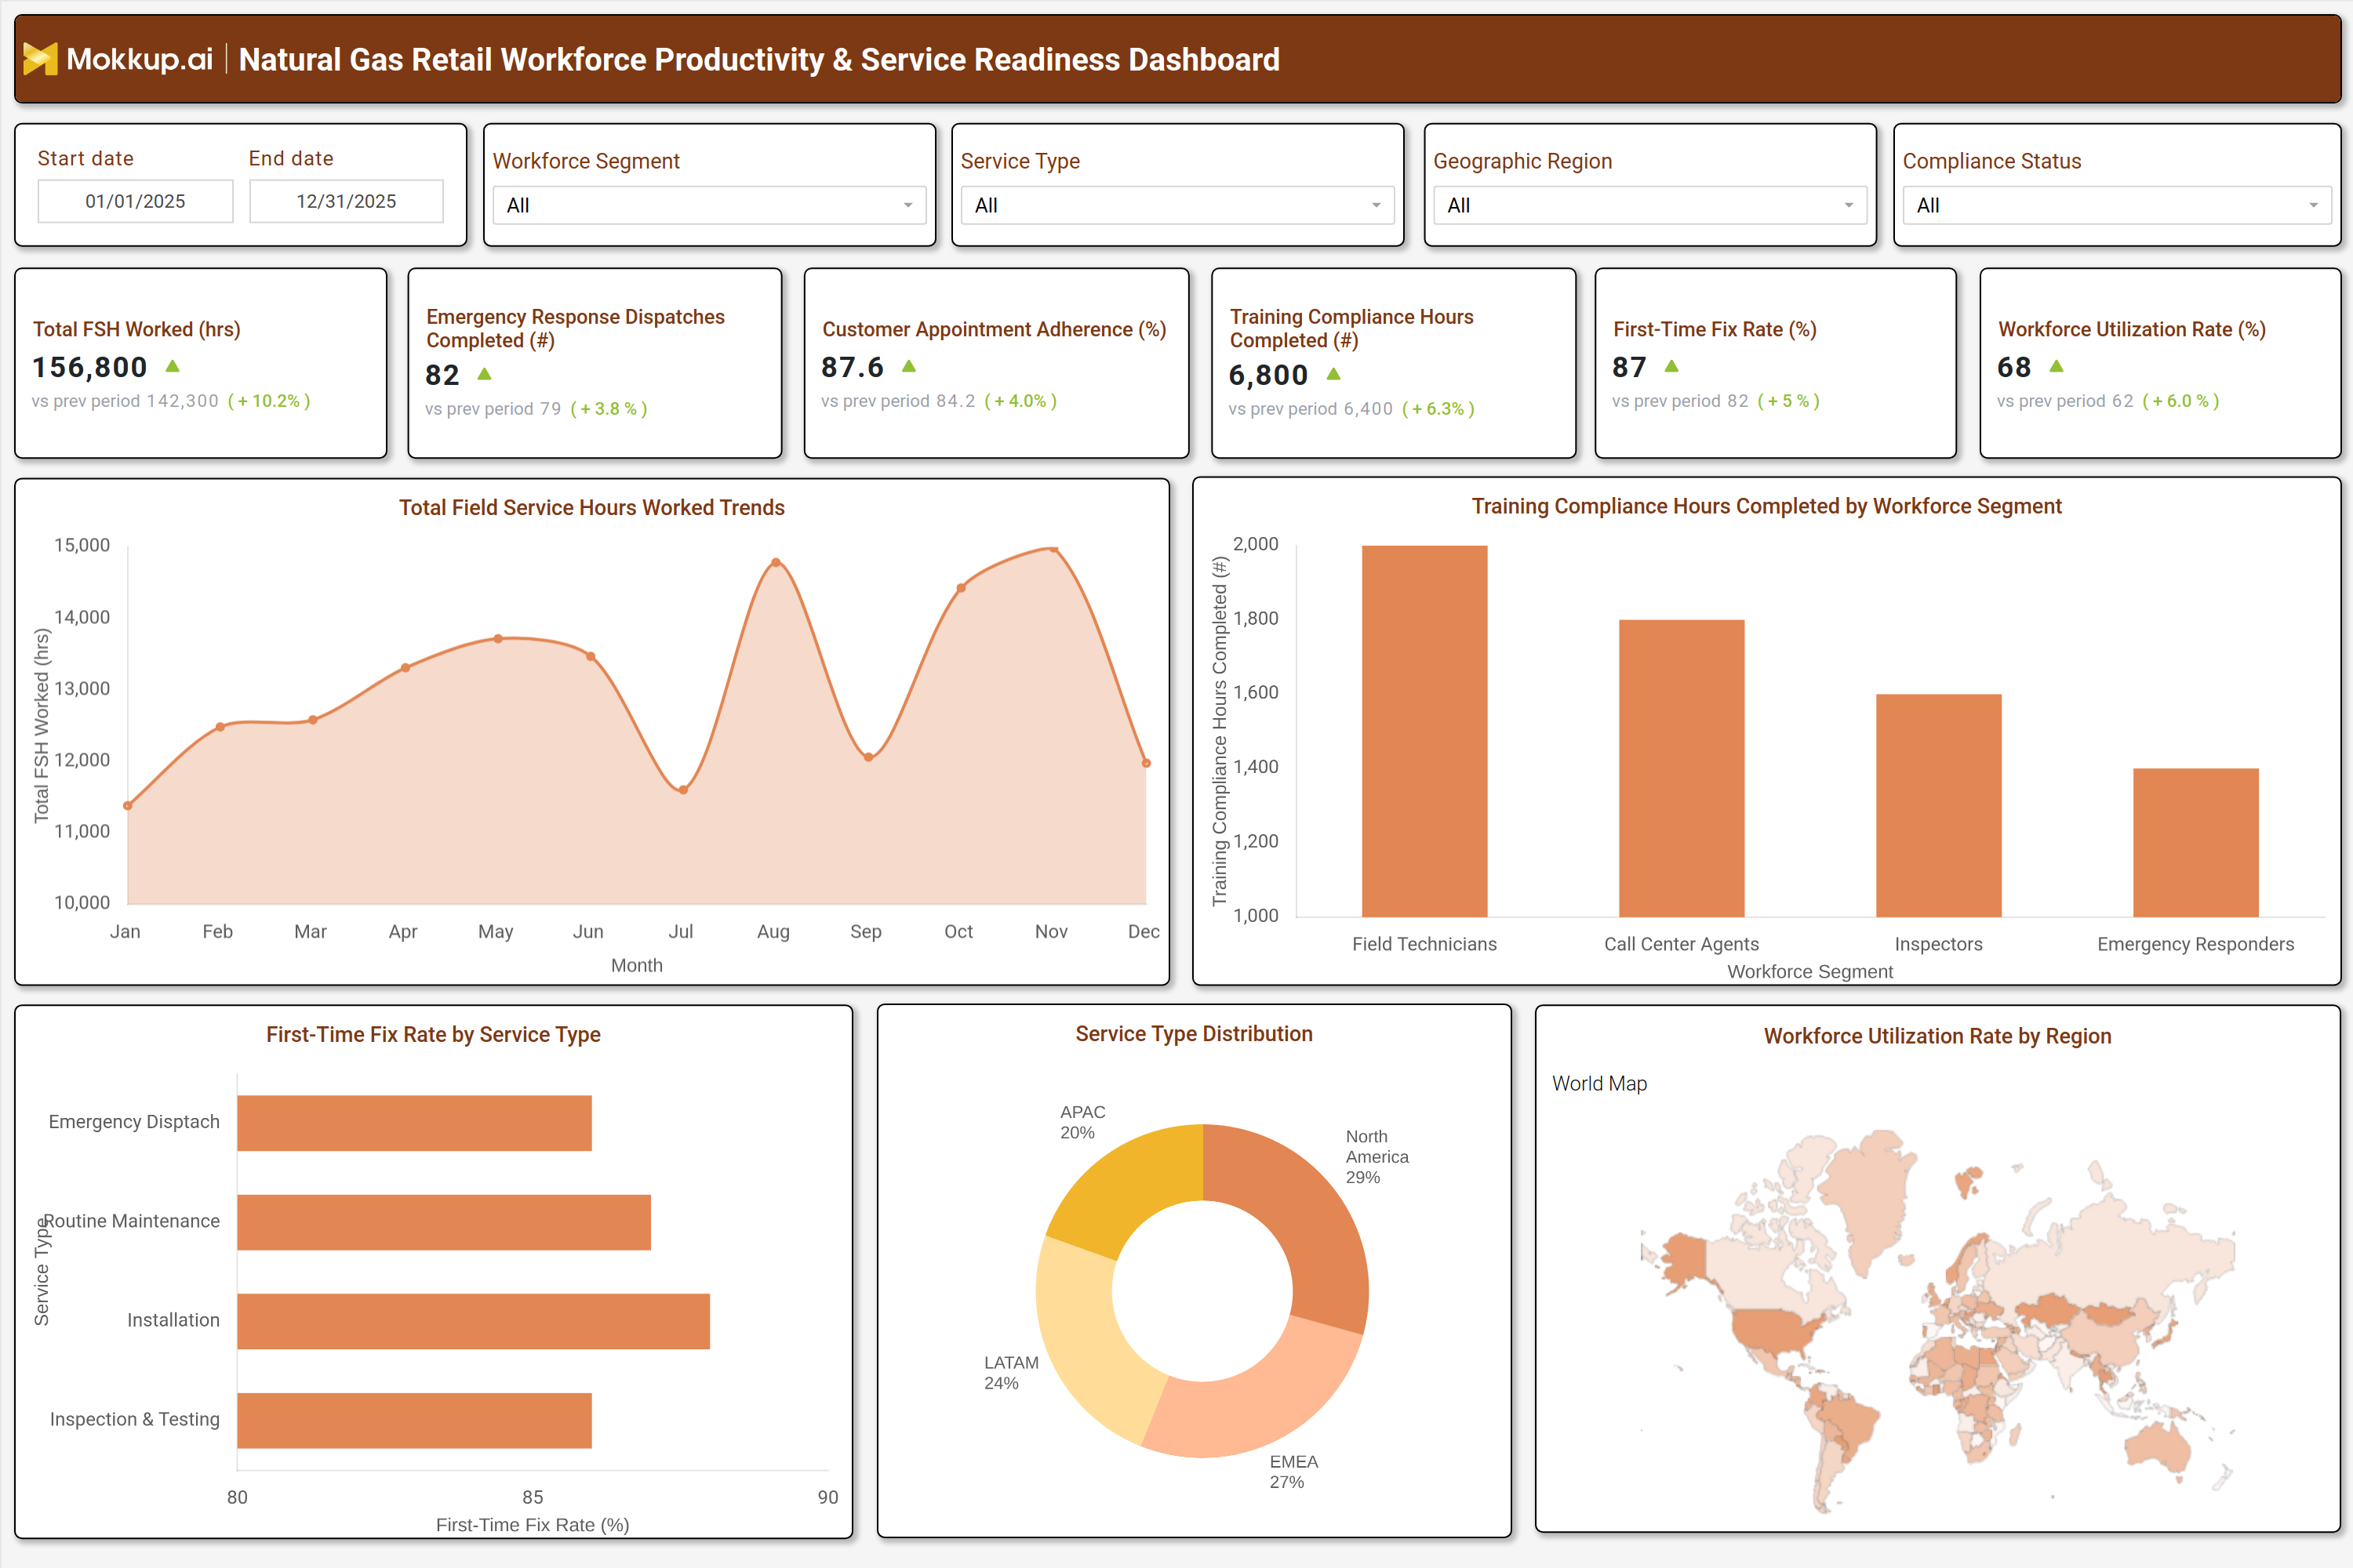
Task: Click the 'Total Field Service Hours Worked Trends' title
Action: coord(591,507)
